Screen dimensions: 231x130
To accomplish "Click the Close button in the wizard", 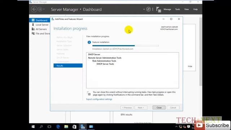I will tap(159, 108).
